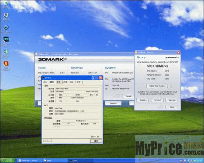
Task: Click the CPU Score value in Score window
Action: click(x=167, y=79)
